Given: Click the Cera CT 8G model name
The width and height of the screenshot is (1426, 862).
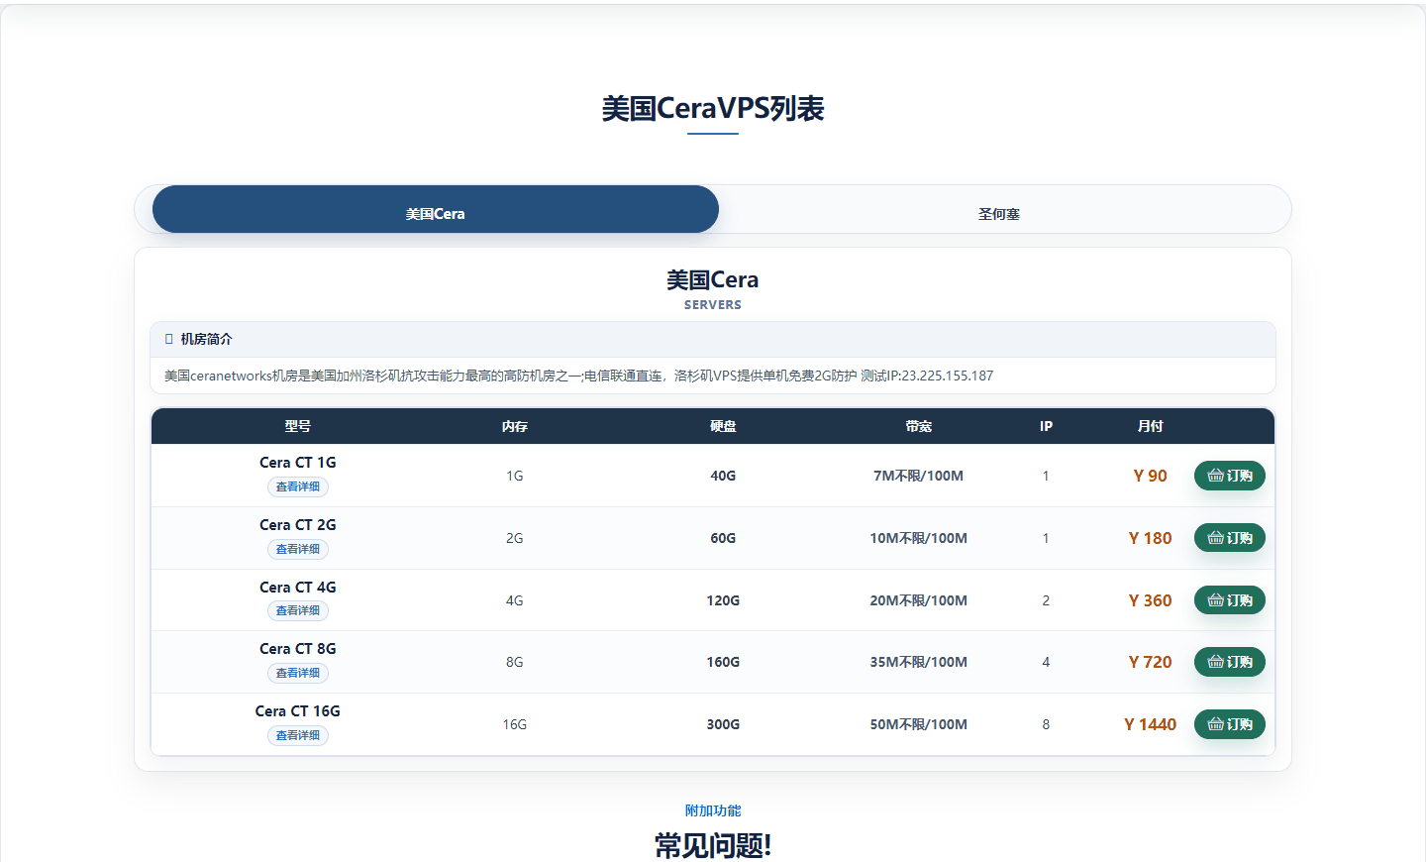Looking at the screenshot, I should coord(298,649).
